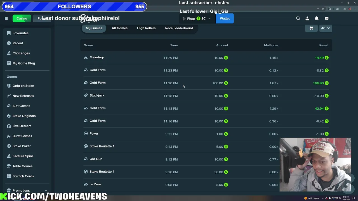The width and height of the screenshot is (358, 201).
Task: Open the site search magnifier
Action: pyautogui.click(x=298, y=18)
